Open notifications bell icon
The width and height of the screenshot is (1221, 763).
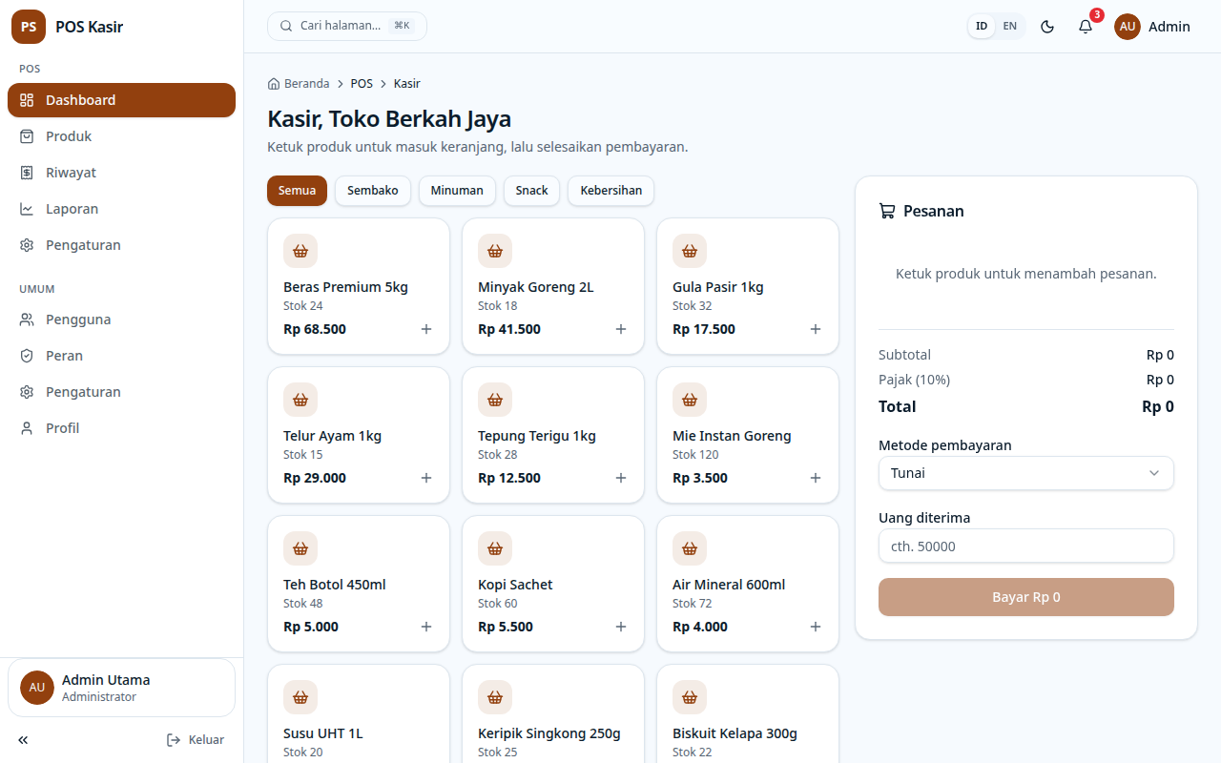[1086, 27]
